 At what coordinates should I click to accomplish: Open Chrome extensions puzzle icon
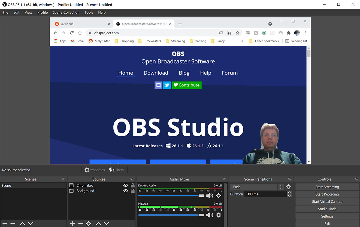[x=289, y=33]
